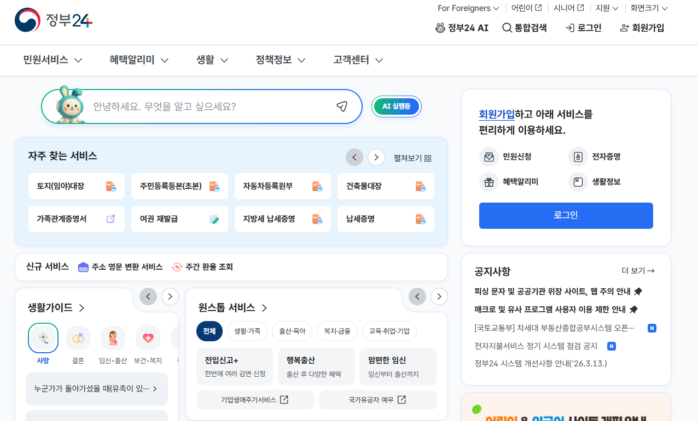Click the paper-plane send icon in search bar
The width and height of the screenshot is (698, 421).
point(342,106)
